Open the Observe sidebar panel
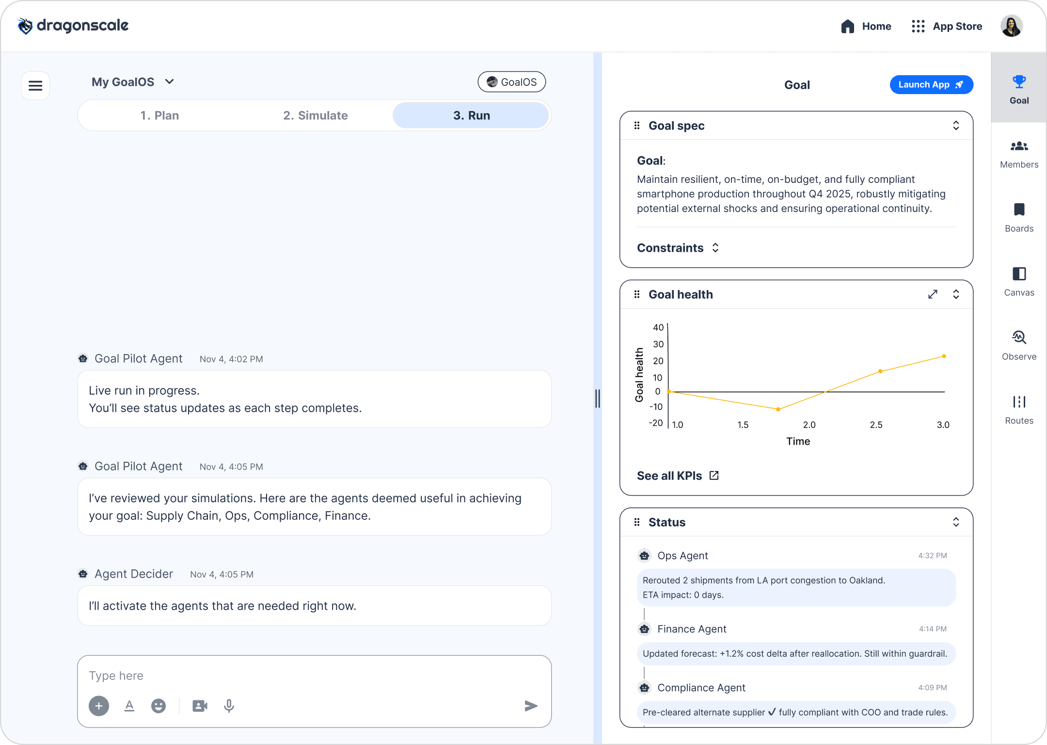Screen dimensions: 1047x745 [x=1019, y=346]
